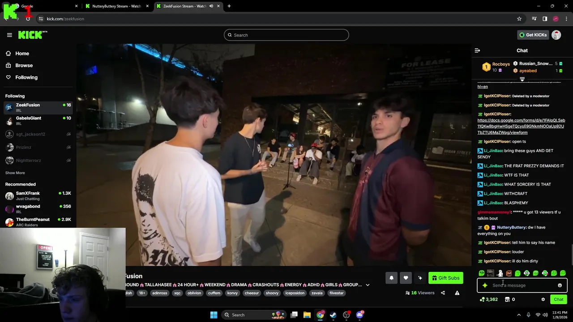This screenshot has width=573, height=322.
Task: Mute the ZeekFusion tab audio icon
Action: pos(211,6)
